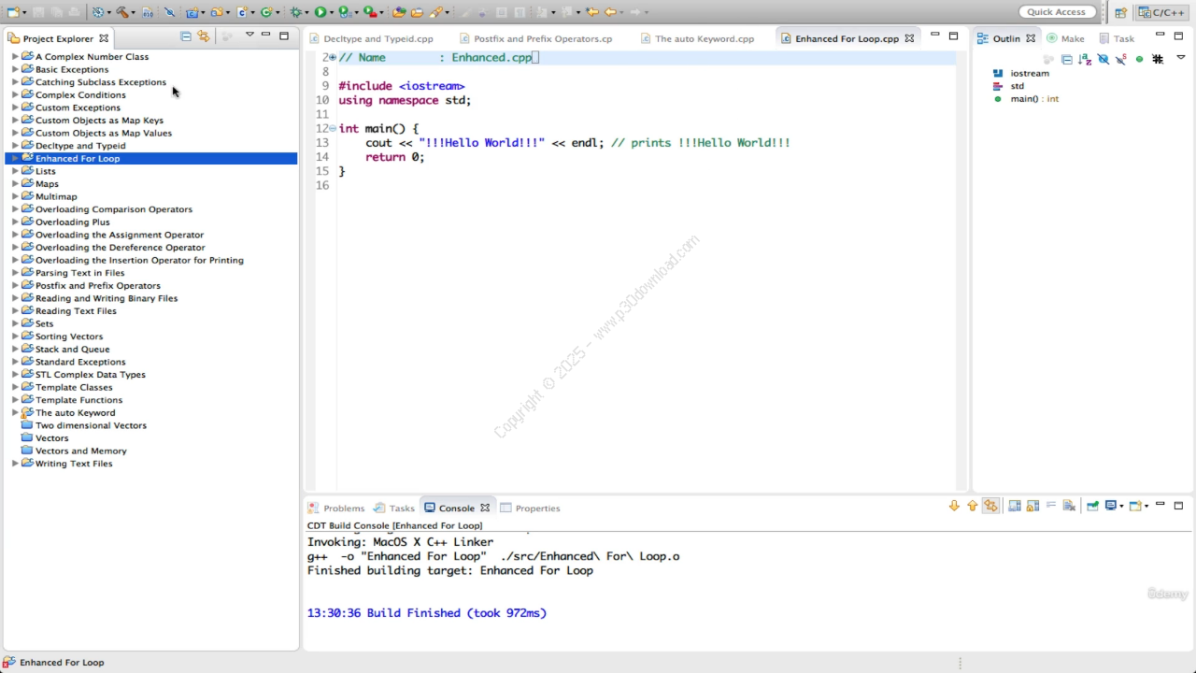Click the Back navigation arrow in toolbar
1196x673 pixels.
609,12
